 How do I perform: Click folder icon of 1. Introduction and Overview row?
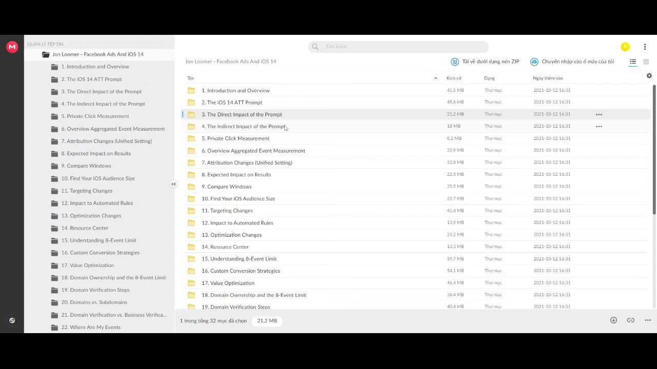(x=191, y=90)
